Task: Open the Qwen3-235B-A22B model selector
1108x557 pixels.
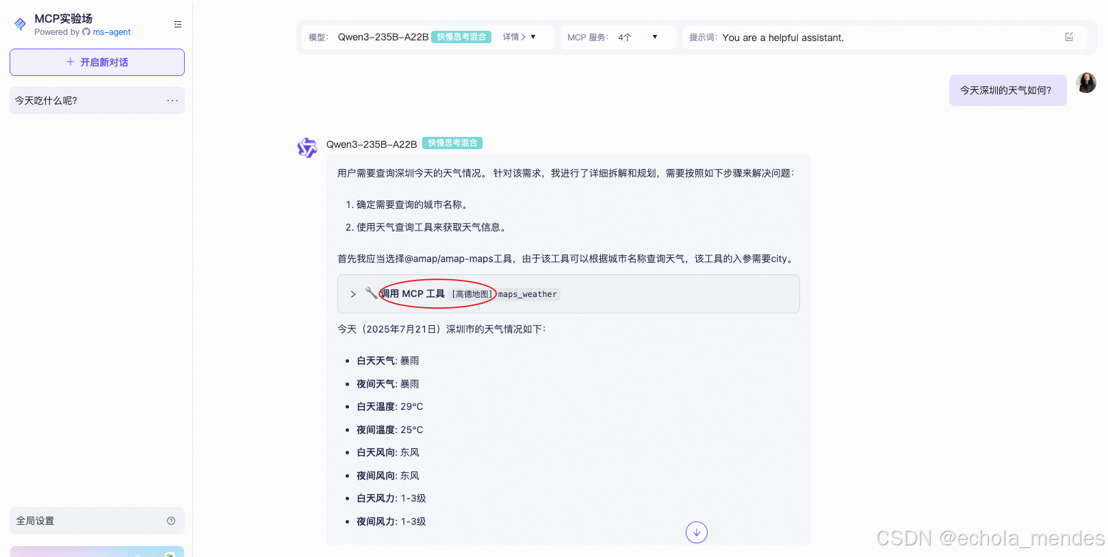Action: [x=383, y=37]
